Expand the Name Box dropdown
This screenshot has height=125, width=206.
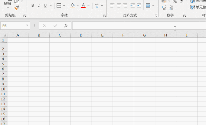pos(27,25)
